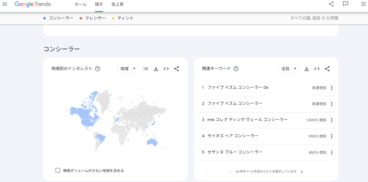The width and height of the screenshot is (368, 182).
Task: Click the 900% 増加 value
Action: coord(318,136)
